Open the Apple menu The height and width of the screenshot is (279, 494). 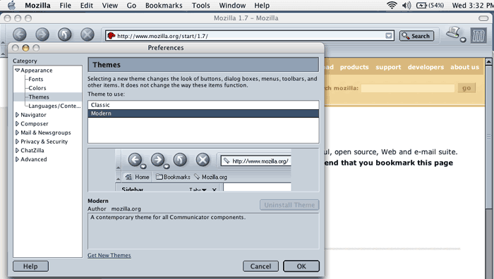point(11,6)
